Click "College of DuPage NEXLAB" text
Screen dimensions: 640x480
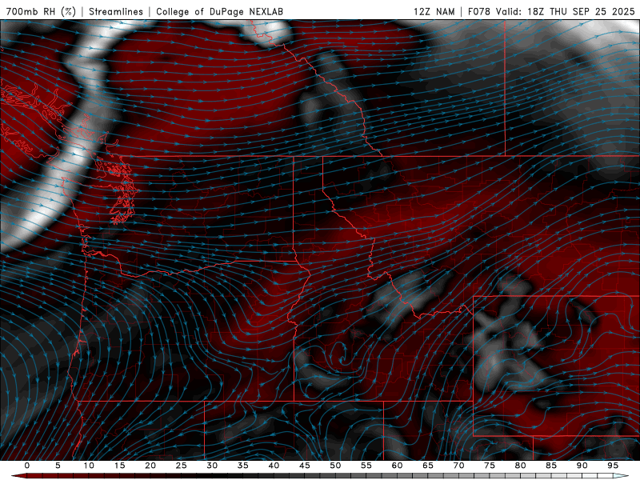coord(219,11)
